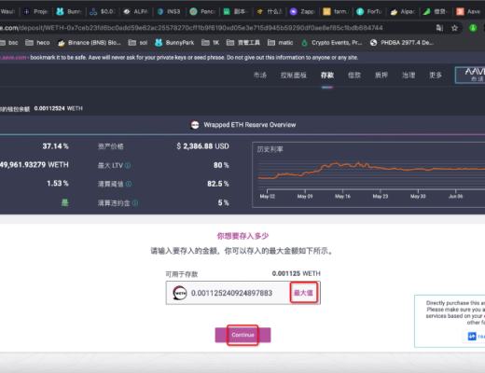Click the info icon next to 清算阈值
The image size is (485, 373).
pyautogui.click(x=129, y=184)
